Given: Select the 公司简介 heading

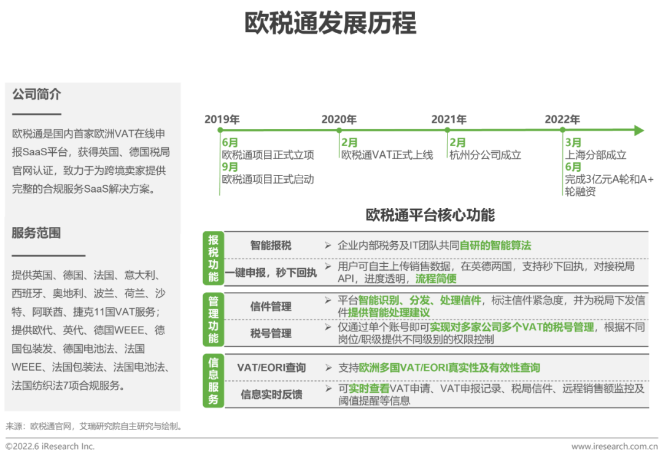Looking at the screenshot, I should point(36,94).
